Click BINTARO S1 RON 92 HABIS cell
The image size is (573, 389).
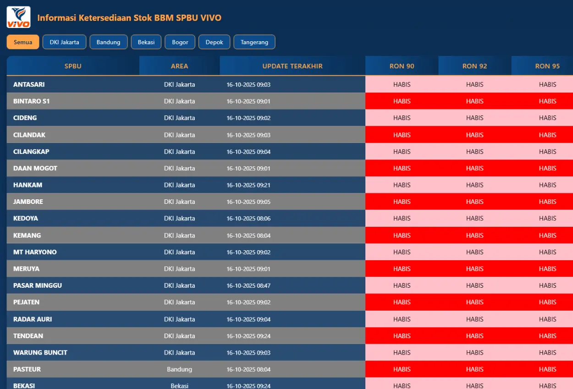click(475, 101)
